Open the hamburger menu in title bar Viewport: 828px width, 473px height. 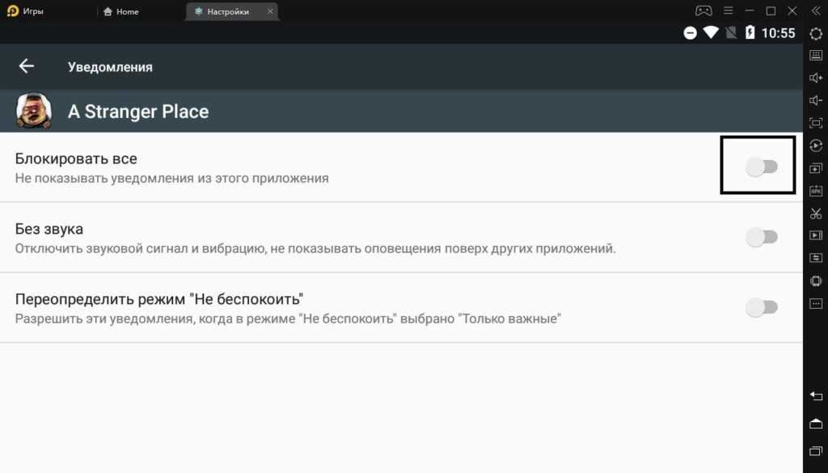pyautogui.click(x=728, y=11)
